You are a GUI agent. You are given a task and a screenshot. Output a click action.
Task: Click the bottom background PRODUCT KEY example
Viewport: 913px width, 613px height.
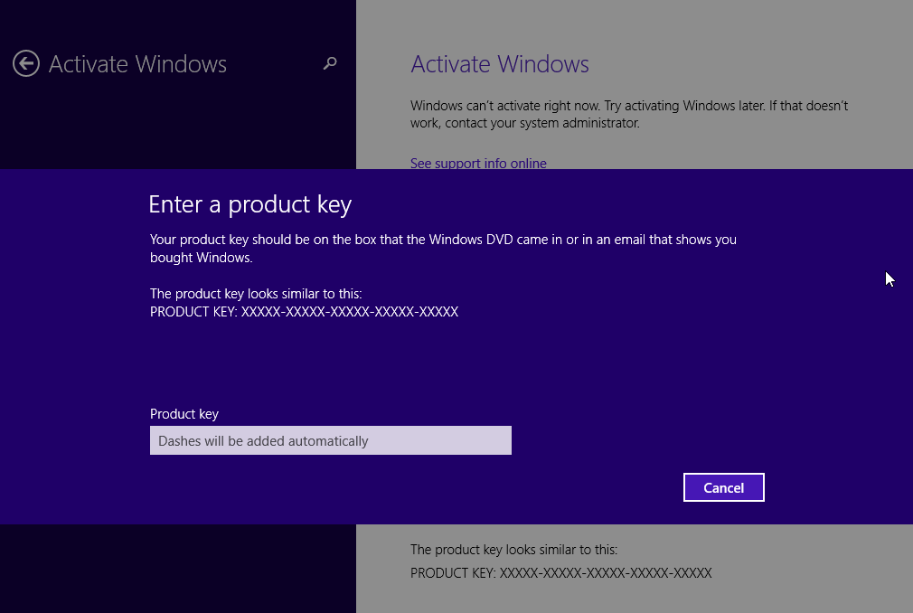(560, 573)
